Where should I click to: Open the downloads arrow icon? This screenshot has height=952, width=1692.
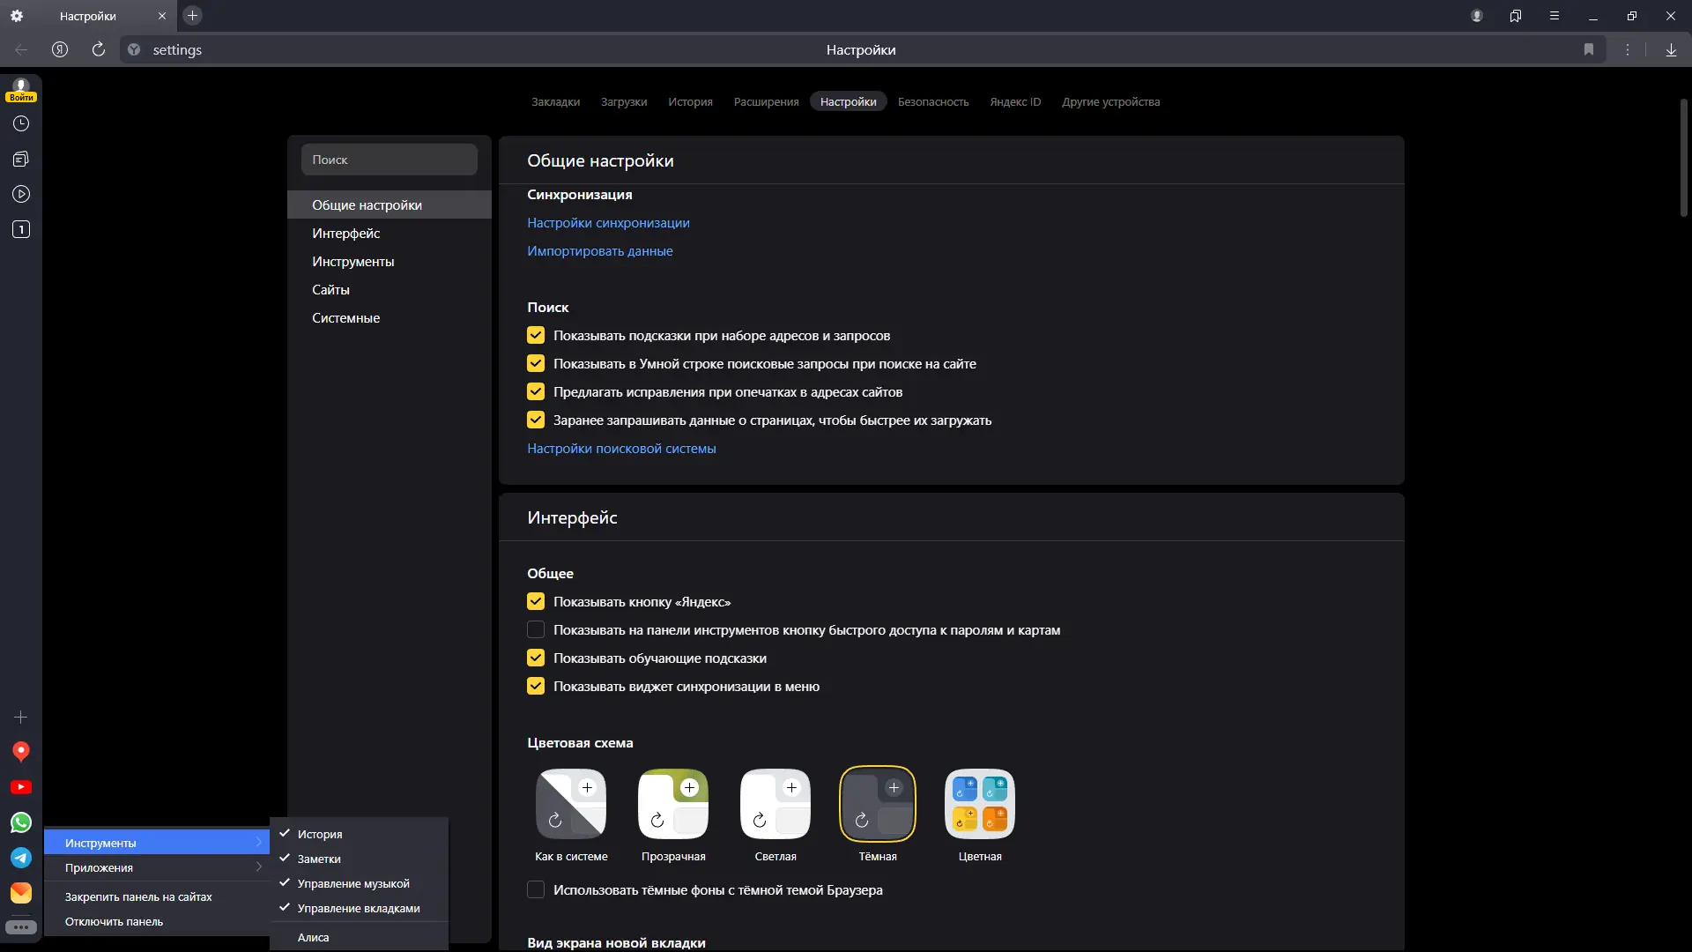pyautogui.click(x=1671, y=49)
